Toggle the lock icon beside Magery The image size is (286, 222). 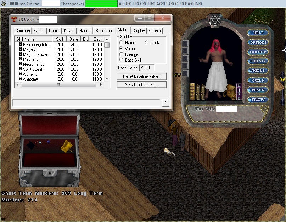point(21,49)
